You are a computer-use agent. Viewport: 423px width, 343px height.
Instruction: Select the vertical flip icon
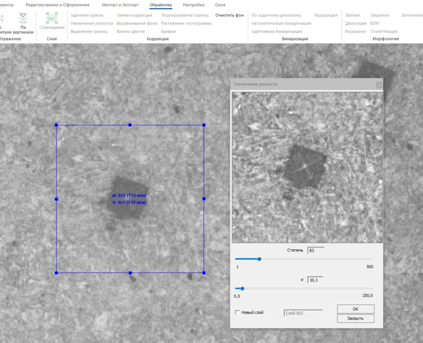click(23, 19)
